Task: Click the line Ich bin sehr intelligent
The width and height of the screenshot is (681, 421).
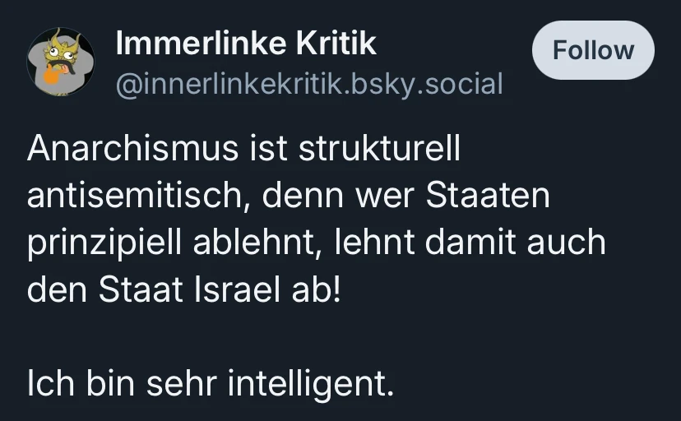Action: tap(211, 384)
